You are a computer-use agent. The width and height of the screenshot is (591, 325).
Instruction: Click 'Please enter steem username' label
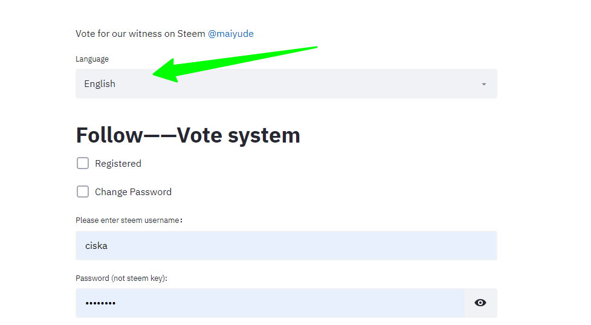pyautogui.click(x=129, y=220)
